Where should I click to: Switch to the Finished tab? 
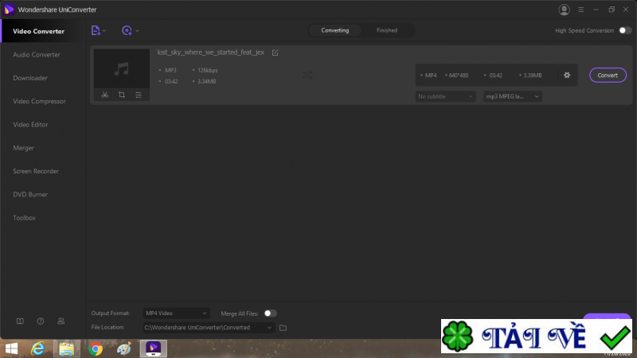(387, 30)
